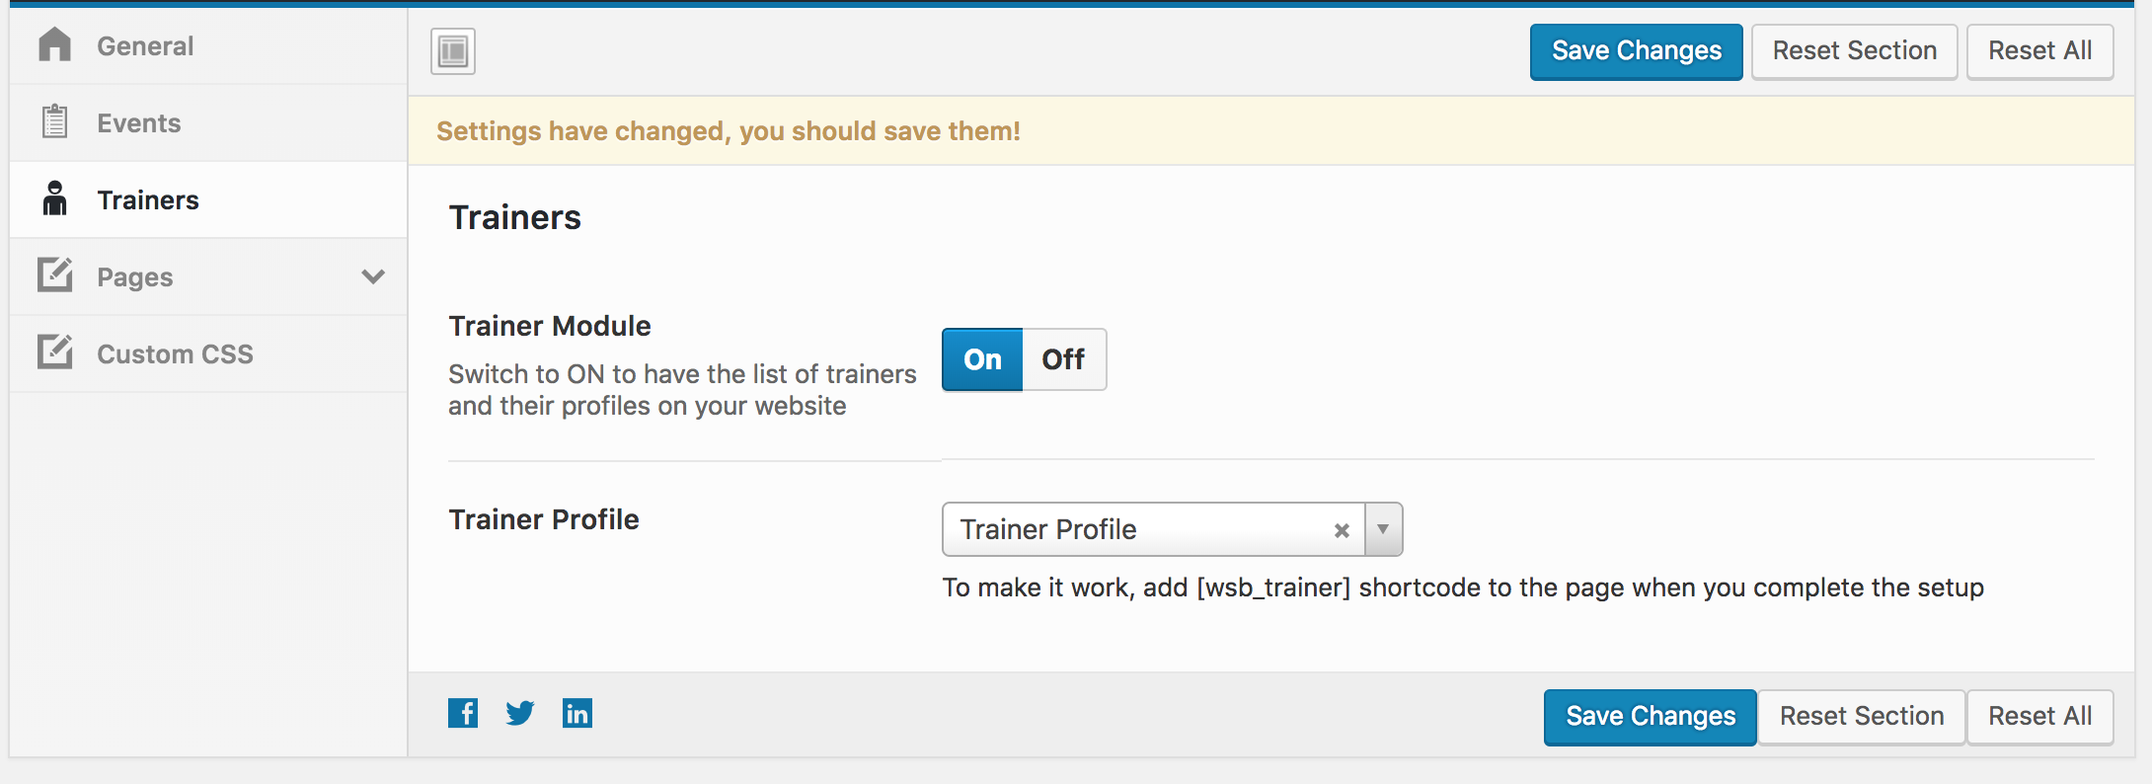Click the expand-all-sections icon in top toolbar

(x=453, y=51)
